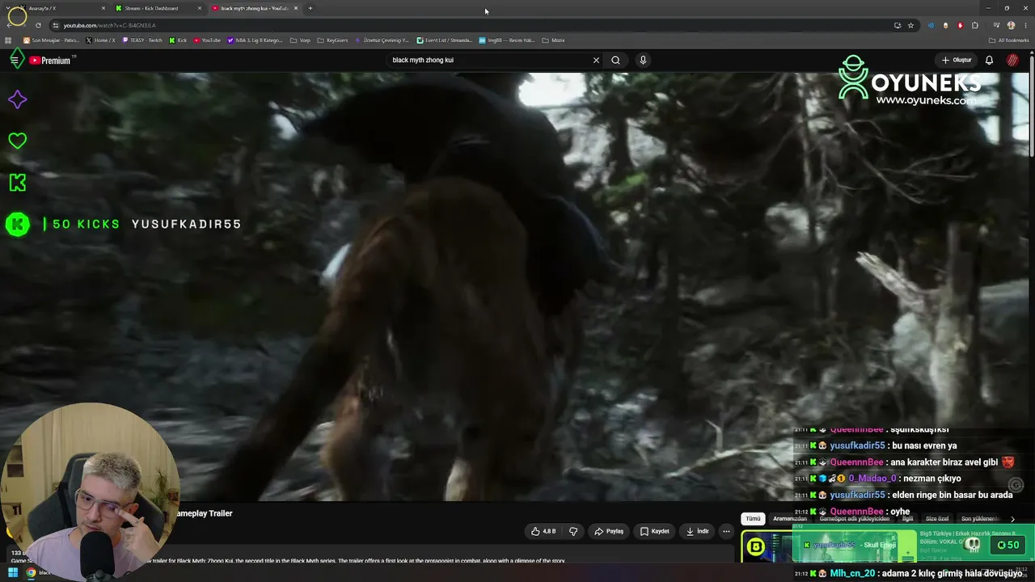Click the page vertical scrollbar
Image resolution: width=1035 pixels, height=582 pixels.
coord(1032,105)
